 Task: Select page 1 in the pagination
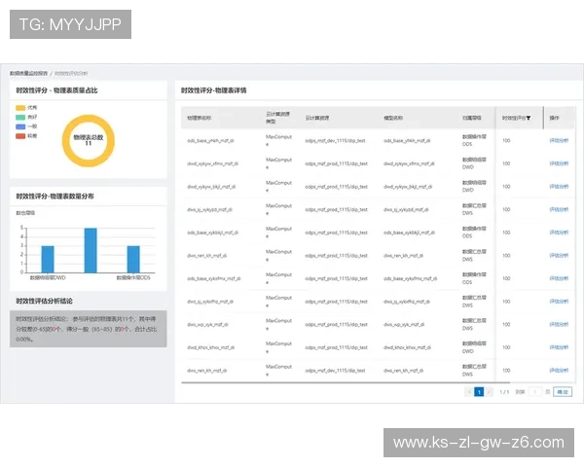click(479, 391)
